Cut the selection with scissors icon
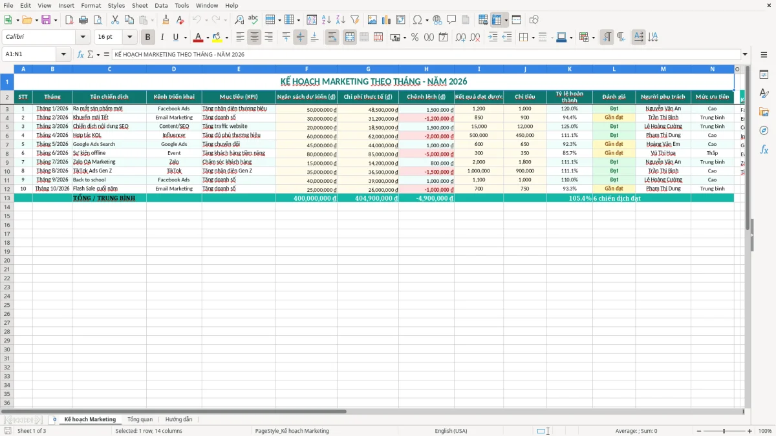 (115, 20)
